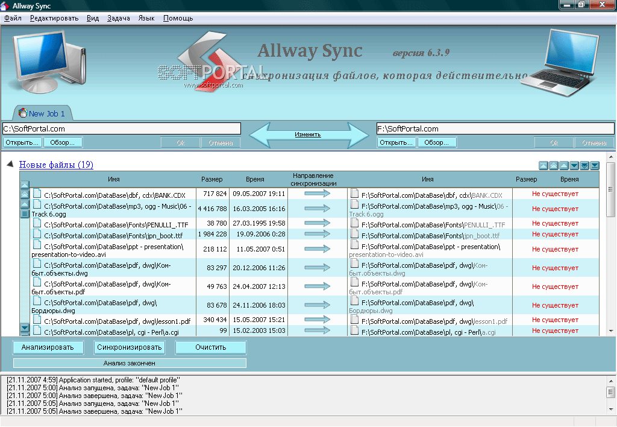Open the Файл menu

click(x=13, y=18)
